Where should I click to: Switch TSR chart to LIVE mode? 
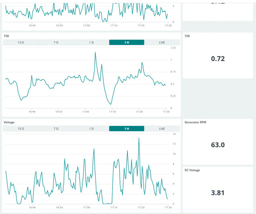(x=162, y=42)
